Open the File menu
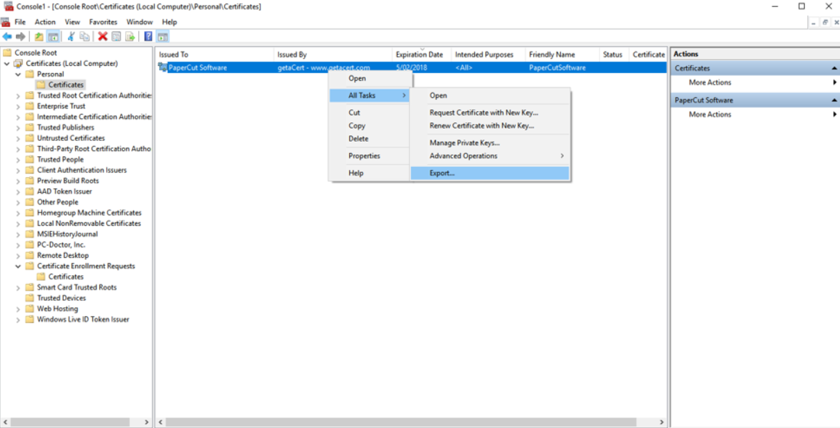 20,22
